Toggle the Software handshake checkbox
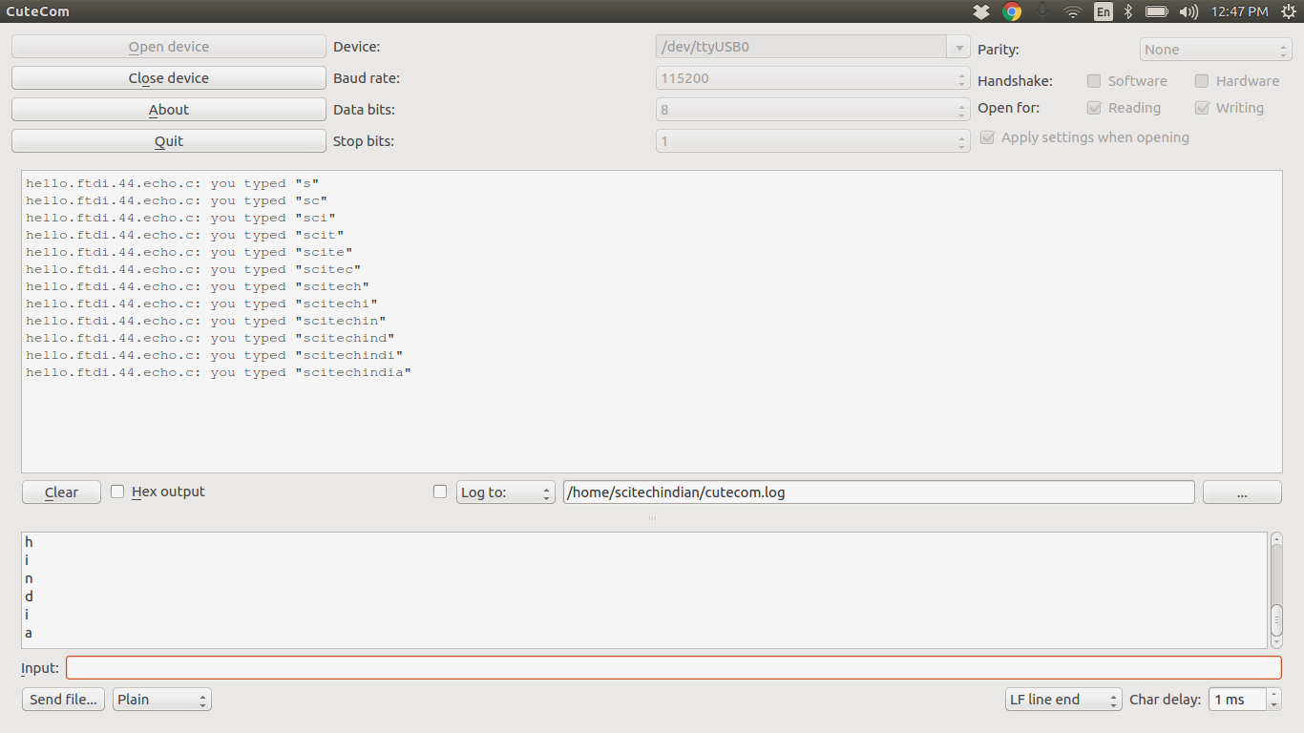This screenshot has width=1304, height=733. [1094, 81]
